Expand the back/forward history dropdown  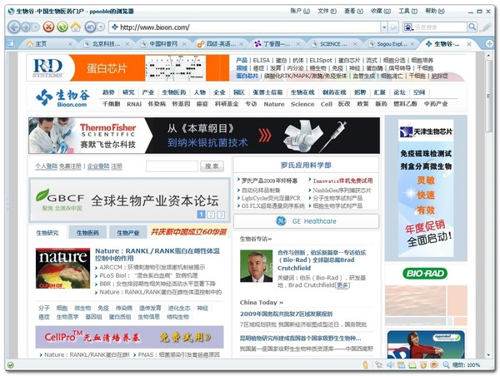click(36, 27)
